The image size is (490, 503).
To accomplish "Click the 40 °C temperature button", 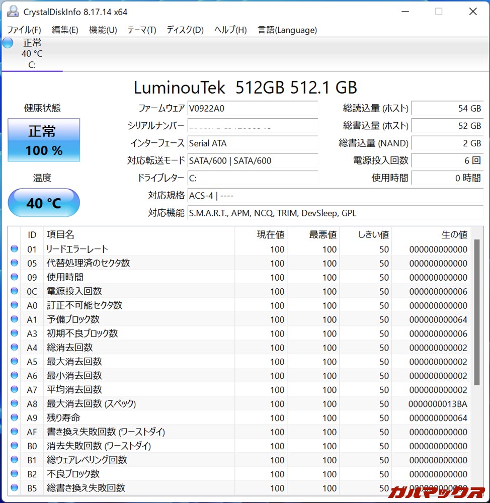I will (44, 203).
